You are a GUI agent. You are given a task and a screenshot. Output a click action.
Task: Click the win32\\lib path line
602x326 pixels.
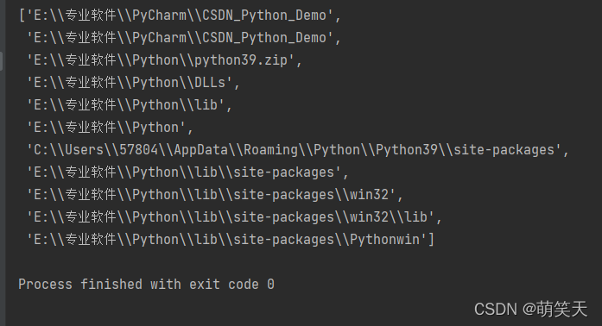pos(234,217)
